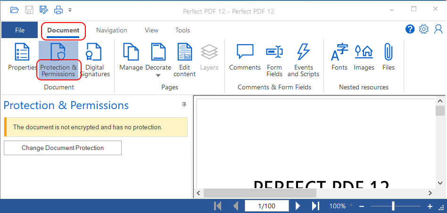Click the vertical scrollbar down arrow
The height and width of the screenshot is (213, 447).
click(440, 183)
